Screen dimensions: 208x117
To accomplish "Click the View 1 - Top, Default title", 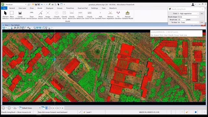I will 12,25.
